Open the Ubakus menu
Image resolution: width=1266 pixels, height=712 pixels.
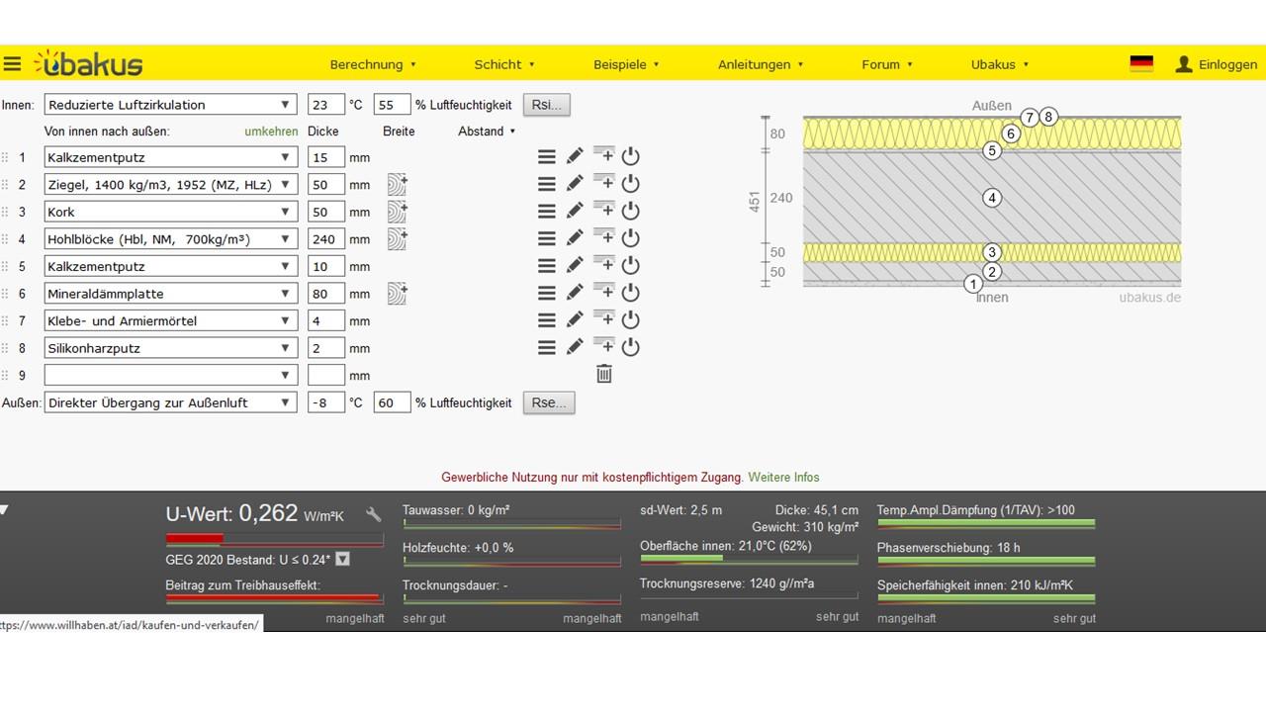(1000, 64)
